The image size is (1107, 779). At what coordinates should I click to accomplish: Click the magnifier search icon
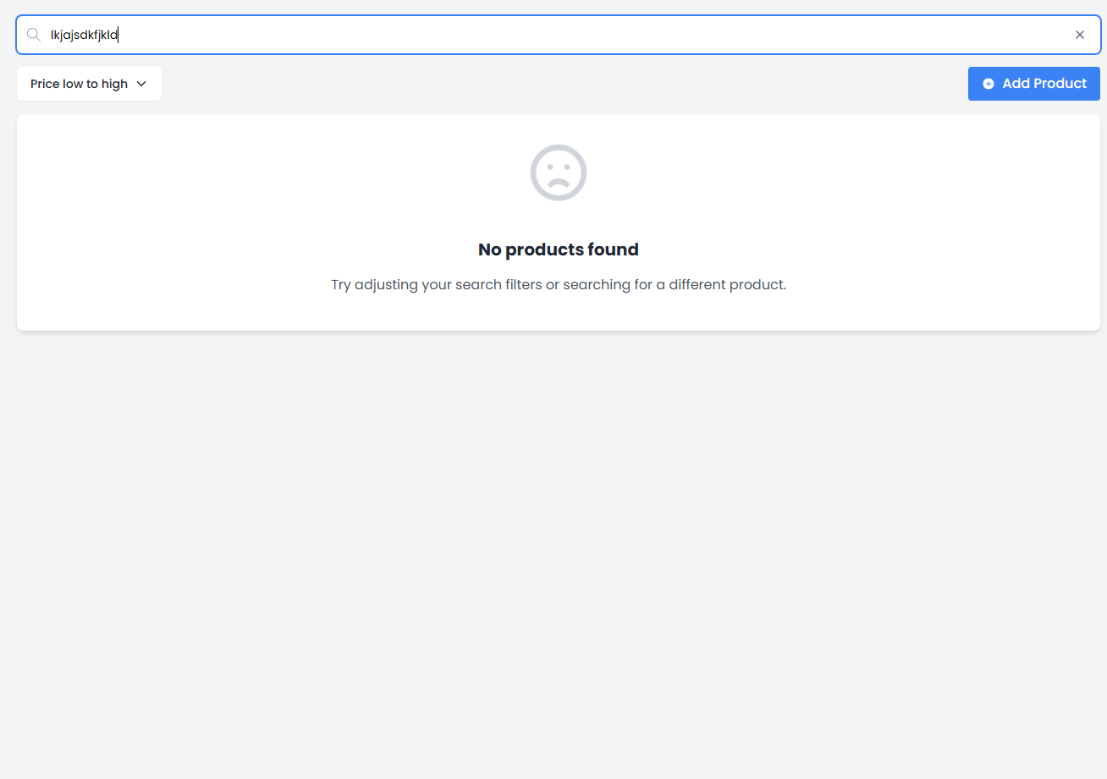[x=34, y=35]
